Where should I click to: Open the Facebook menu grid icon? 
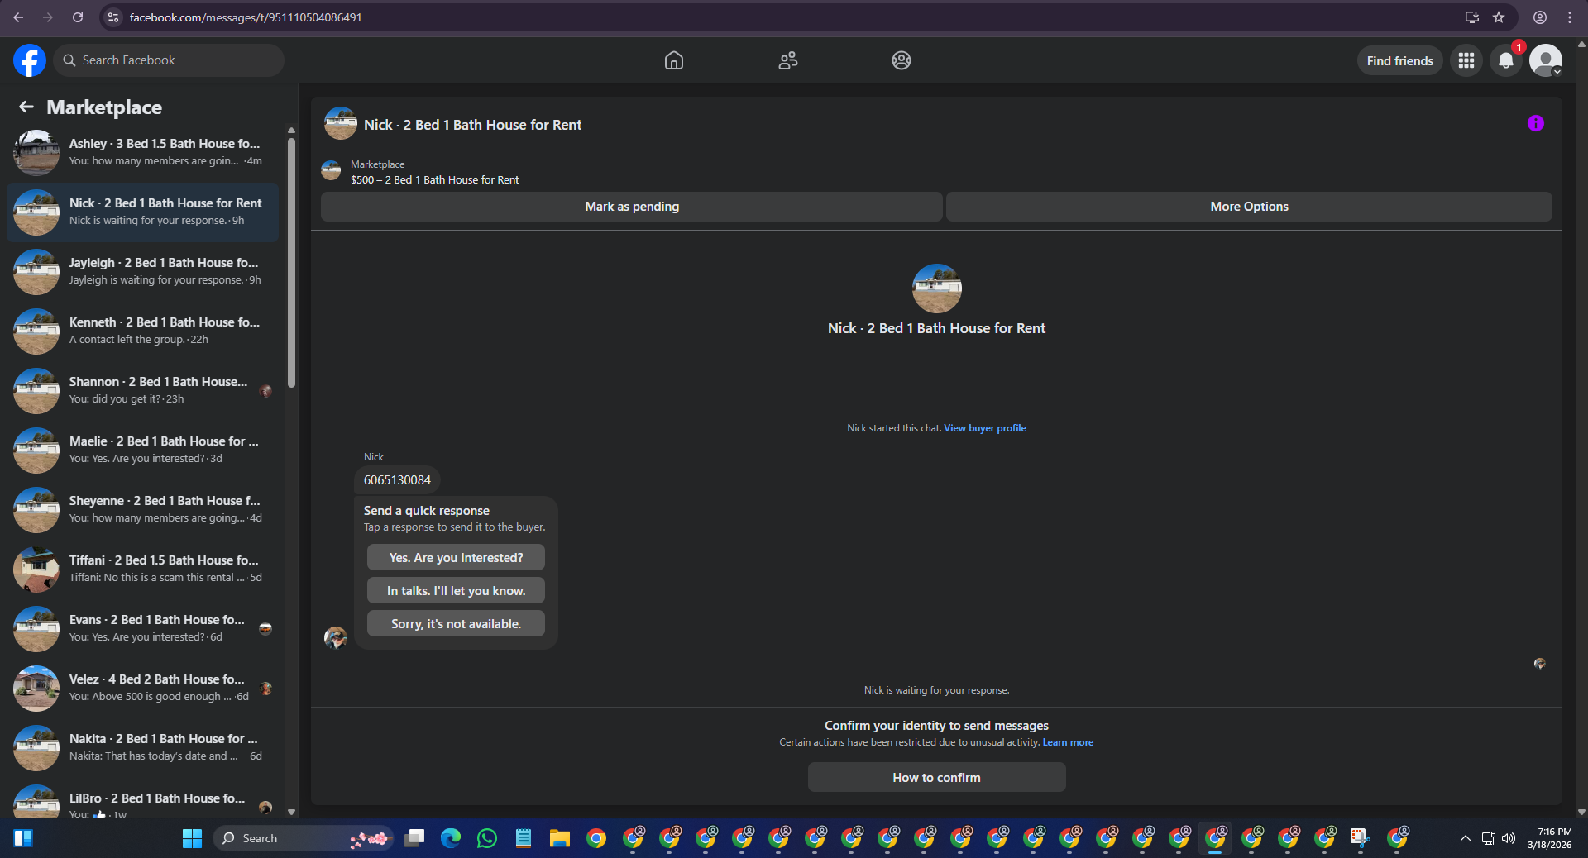[1466, 60]
